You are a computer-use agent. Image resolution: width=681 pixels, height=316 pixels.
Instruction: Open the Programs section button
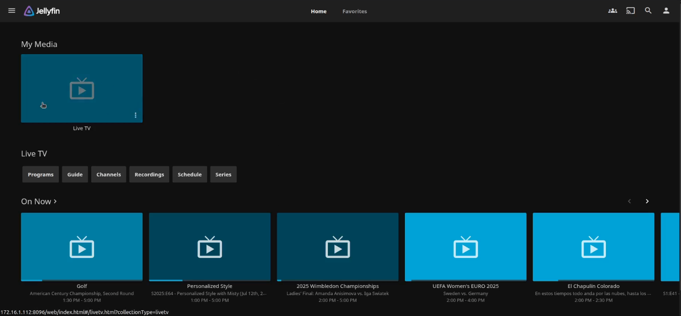pos(41,174)
